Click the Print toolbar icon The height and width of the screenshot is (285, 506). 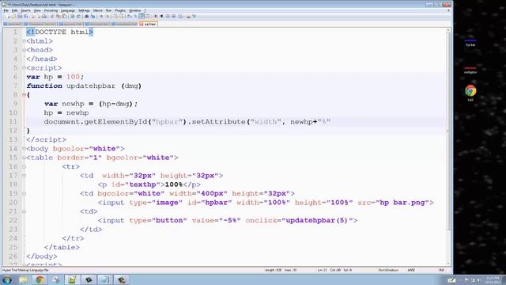click(44, 16)
